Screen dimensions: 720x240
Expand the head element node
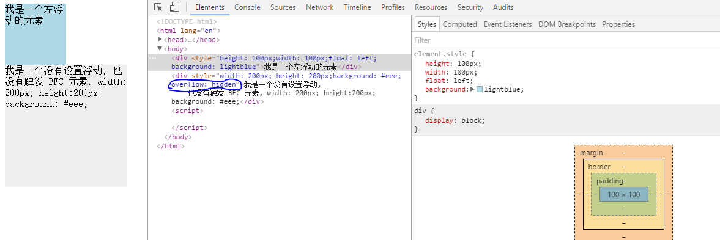pyautogui.click(x=160, y=40)
